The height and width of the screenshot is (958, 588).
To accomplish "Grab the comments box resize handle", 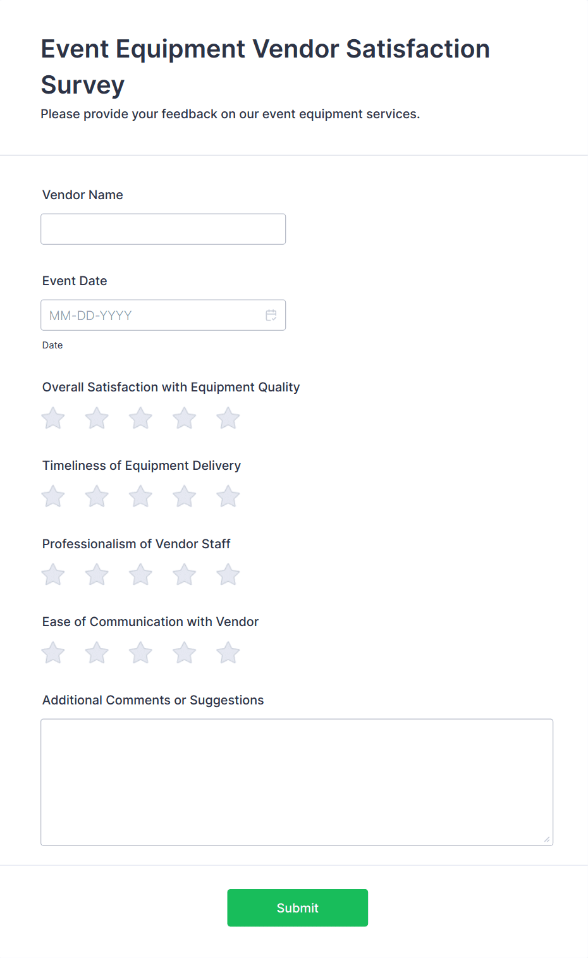I will (x=547, y=839).
